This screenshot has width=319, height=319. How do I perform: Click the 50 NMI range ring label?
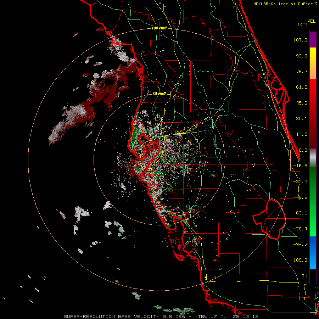(159, 94)
